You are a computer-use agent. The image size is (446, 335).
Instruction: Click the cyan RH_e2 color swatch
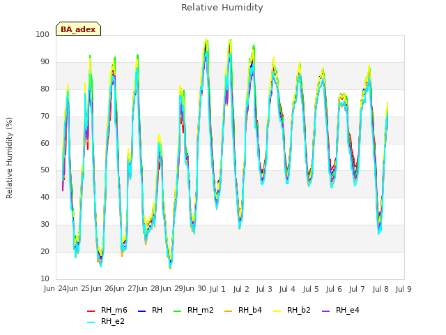point(91,322)
